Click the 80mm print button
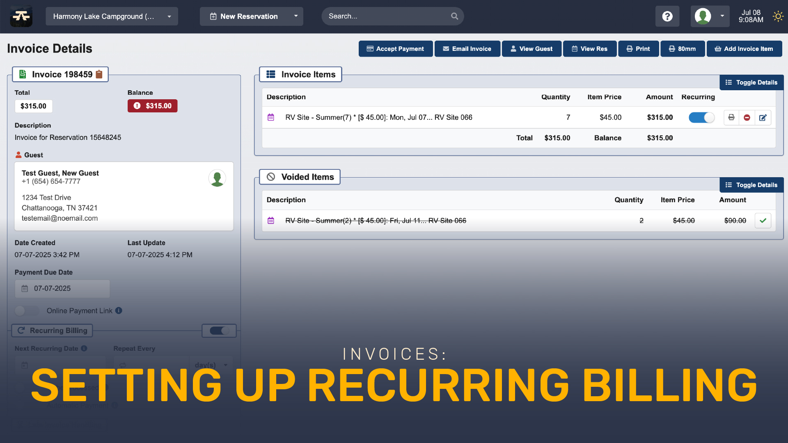The image size is (788, 443). [682, 49]
